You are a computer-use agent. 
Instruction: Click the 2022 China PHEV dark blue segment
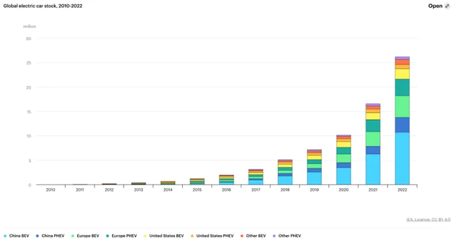point(402,125)
